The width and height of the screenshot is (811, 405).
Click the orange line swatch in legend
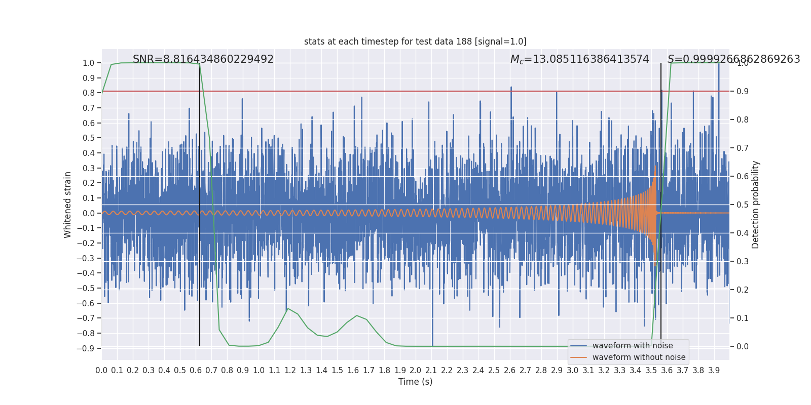point(578,357)
